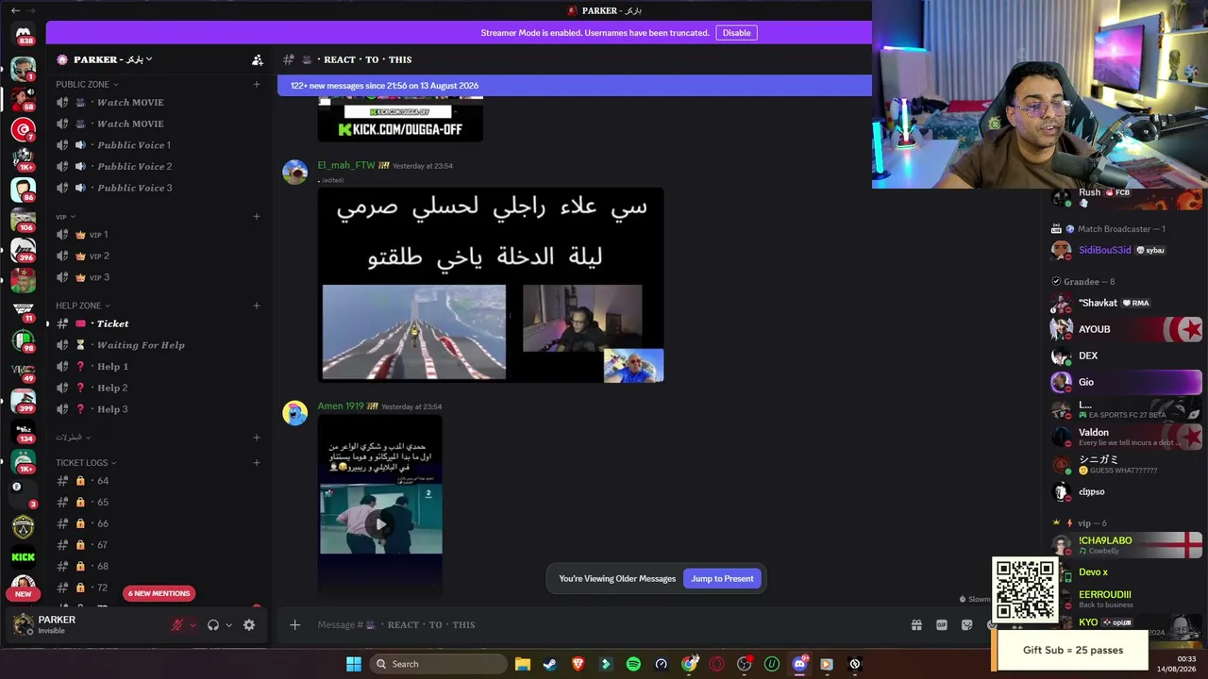Click the Windows Start button

click(354, 664)
